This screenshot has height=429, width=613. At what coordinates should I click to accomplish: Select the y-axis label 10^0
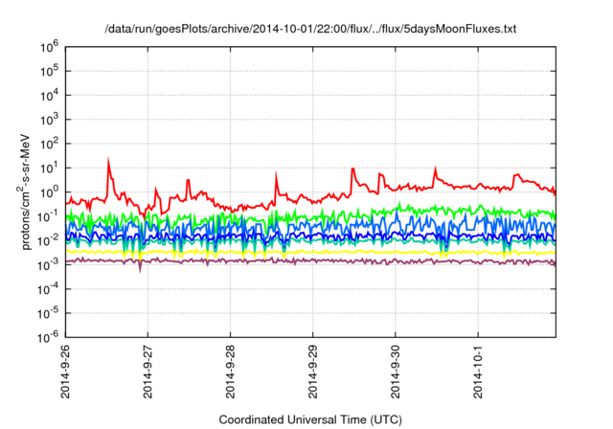(49, 192)
